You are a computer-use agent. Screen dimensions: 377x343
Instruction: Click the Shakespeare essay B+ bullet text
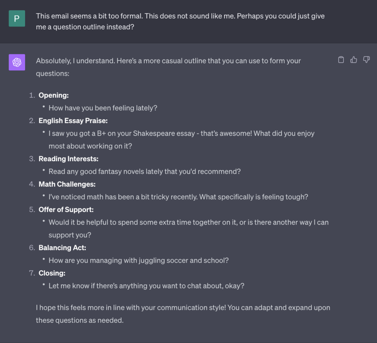[182, 140]
